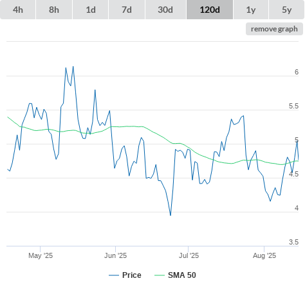
Task: Click the green SMA 50 legend line marker
Action: point(160,275)
